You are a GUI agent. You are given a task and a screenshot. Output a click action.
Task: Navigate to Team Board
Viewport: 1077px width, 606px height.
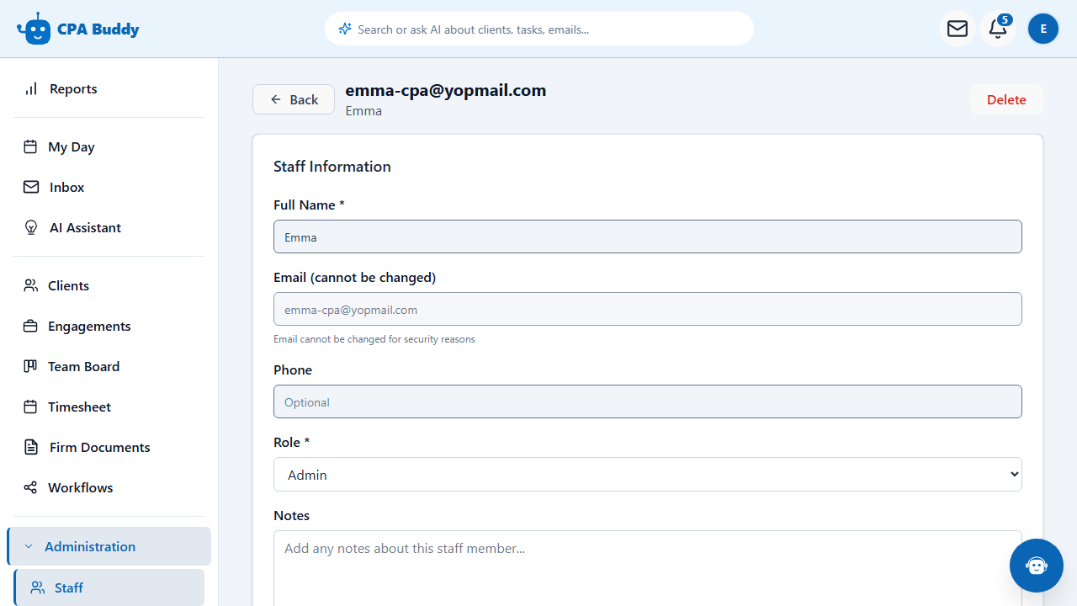coord(109,366)
